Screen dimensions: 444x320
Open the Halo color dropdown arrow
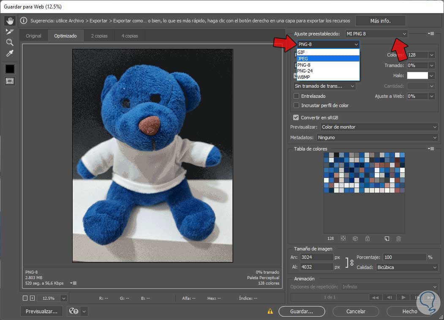click(x=432, y=75)
